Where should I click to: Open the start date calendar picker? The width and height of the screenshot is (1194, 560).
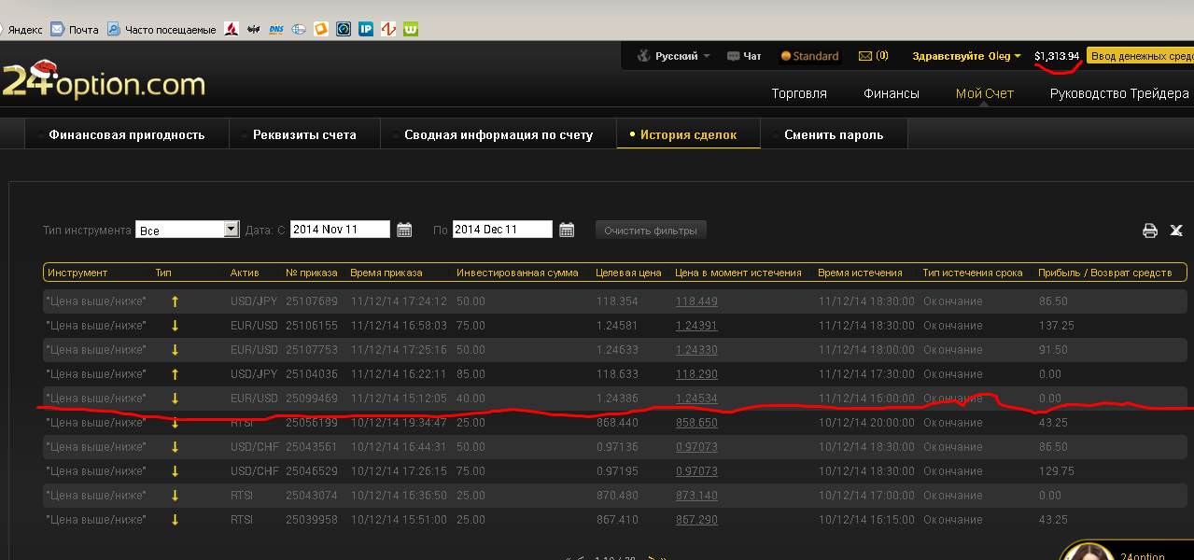[404, 230]
